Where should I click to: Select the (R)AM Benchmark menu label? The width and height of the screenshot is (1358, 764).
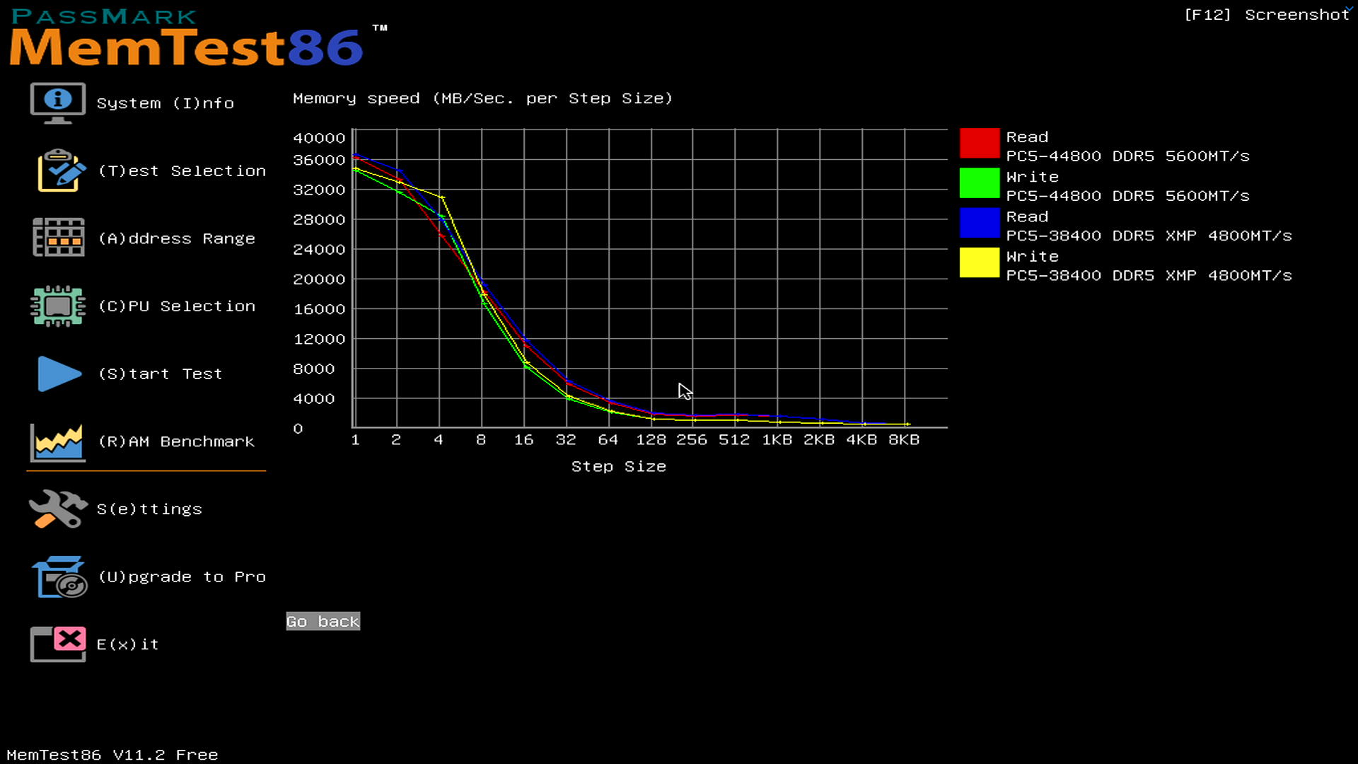point(176,441)
